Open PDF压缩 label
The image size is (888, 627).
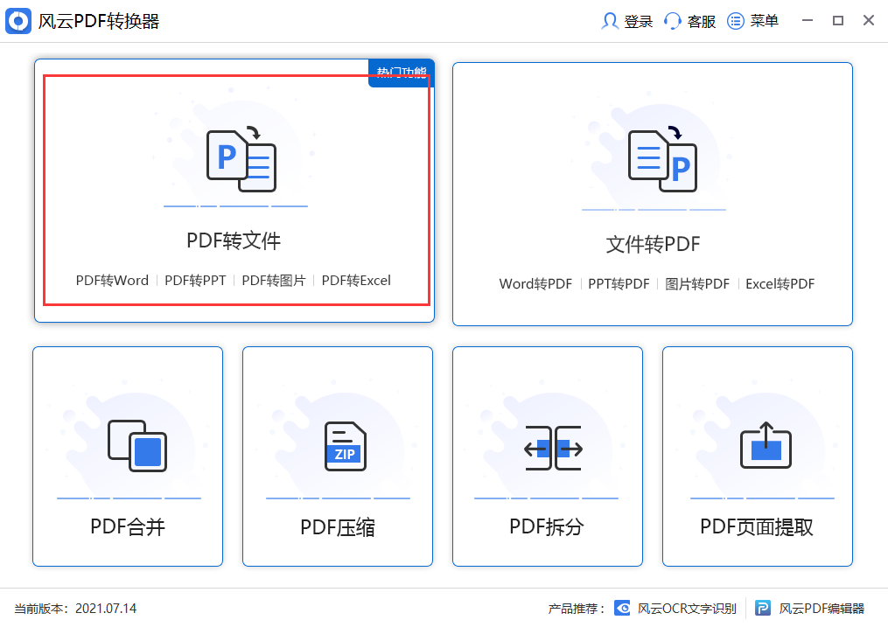point(338,526)
